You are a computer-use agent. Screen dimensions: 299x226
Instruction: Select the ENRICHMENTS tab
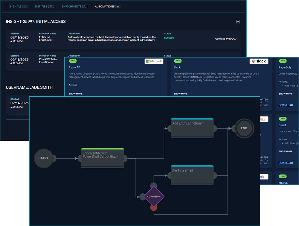71,6
